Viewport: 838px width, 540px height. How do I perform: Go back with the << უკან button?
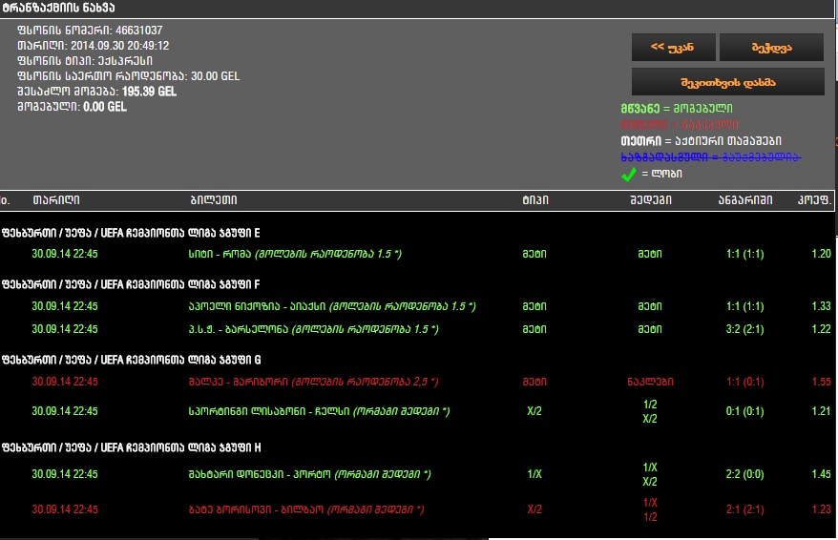coord(674,47)
